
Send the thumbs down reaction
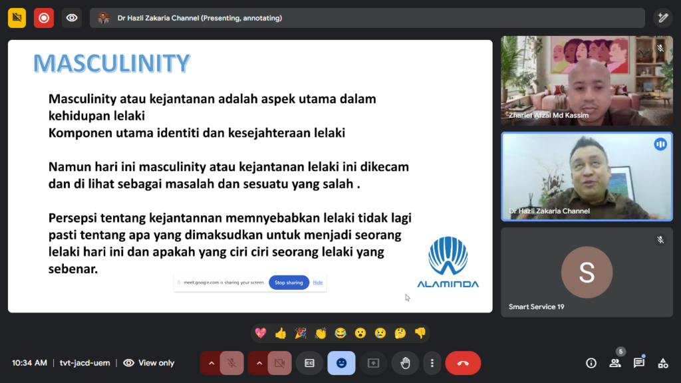click(x=420, y=333)
